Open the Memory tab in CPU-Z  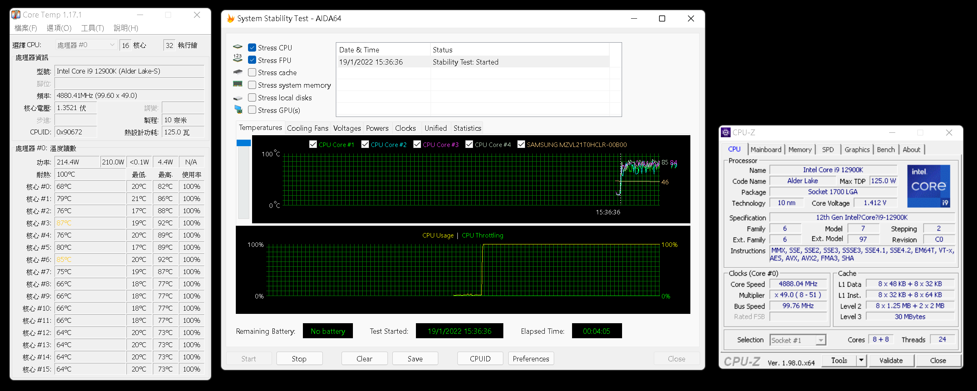tap(800, 149)
